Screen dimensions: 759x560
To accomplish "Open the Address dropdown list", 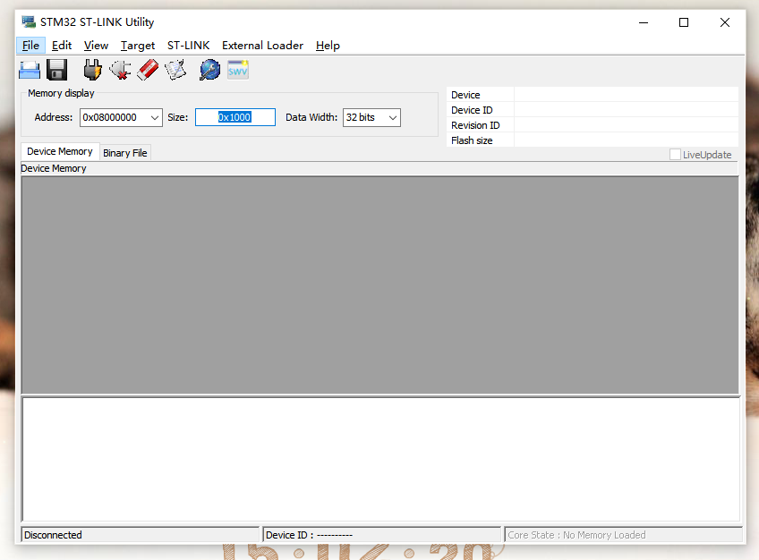I will click(x=154, y=117).
